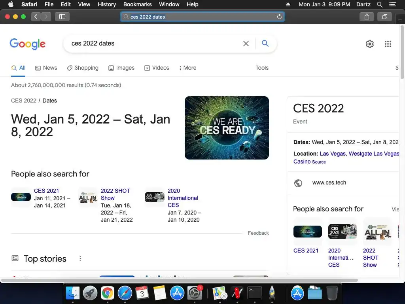Expand the More search filters menu

click(188, 68)
